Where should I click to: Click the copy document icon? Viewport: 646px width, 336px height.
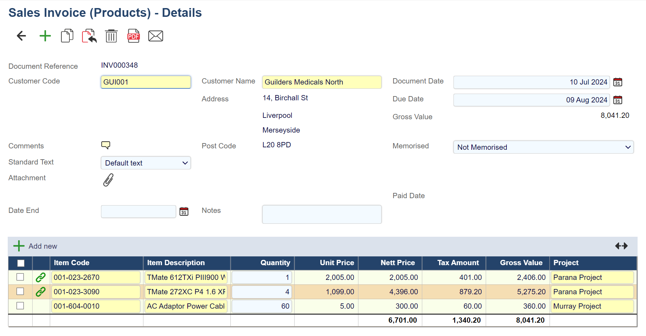67,36
